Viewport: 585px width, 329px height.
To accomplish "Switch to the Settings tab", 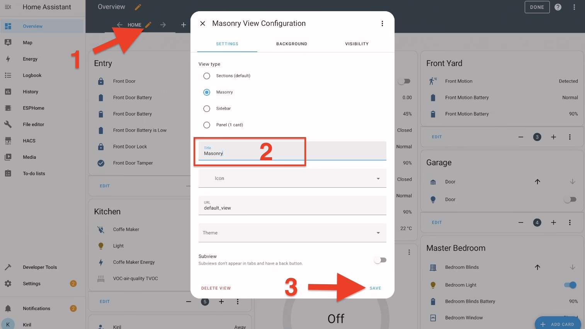I will click(227, 44).
